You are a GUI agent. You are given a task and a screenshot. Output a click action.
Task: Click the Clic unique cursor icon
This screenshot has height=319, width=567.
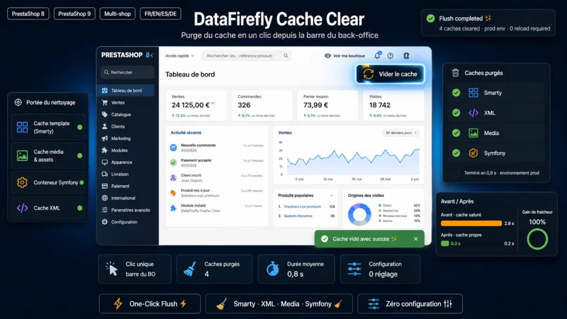pos(112,269)
